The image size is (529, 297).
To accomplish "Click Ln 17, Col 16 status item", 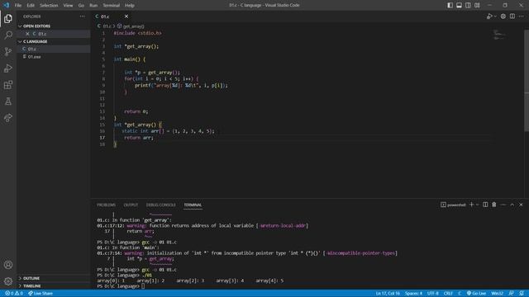I will [388, 294].
